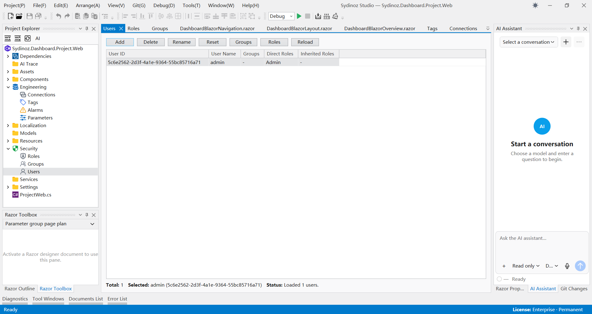This screenshot has height=314, width=592.
Task: Click the New file toolbar icon
Action: click(x=10, y=16)
